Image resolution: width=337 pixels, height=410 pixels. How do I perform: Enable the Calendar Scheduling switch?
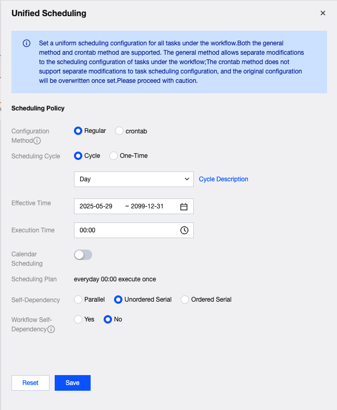tap(83, 255)
